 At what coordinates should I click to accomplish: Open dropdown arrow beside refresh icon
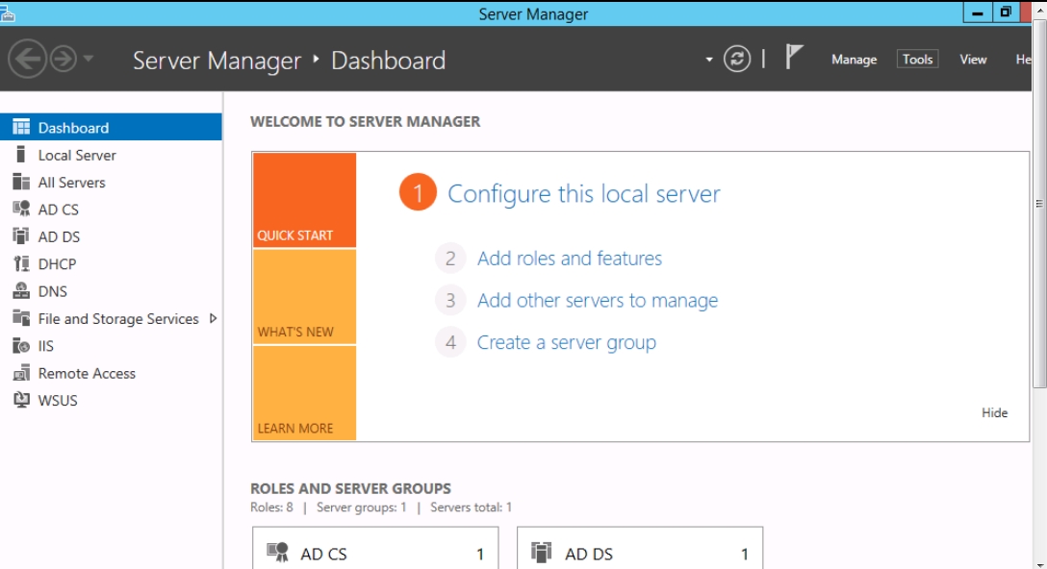point(709,60)
